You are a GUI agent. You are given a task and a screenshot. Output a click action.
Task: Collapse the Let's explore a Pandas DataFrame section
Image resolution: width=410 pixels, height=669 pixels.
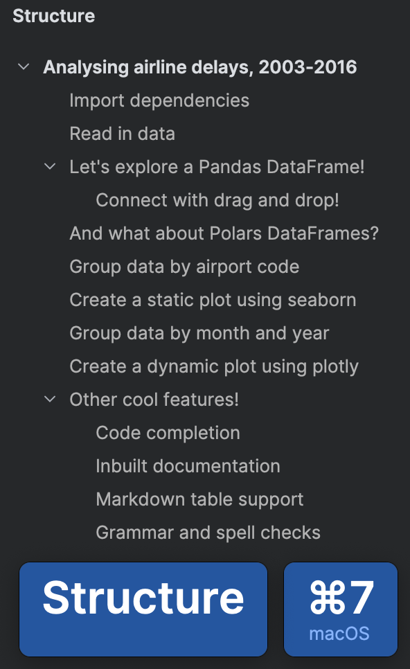click(50, 167)
